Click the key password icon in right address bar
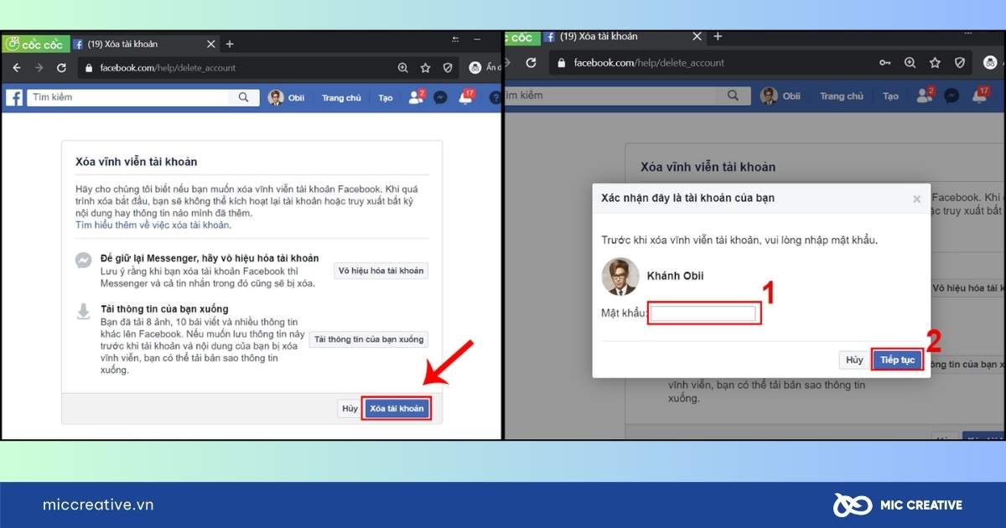 [884, 63]
